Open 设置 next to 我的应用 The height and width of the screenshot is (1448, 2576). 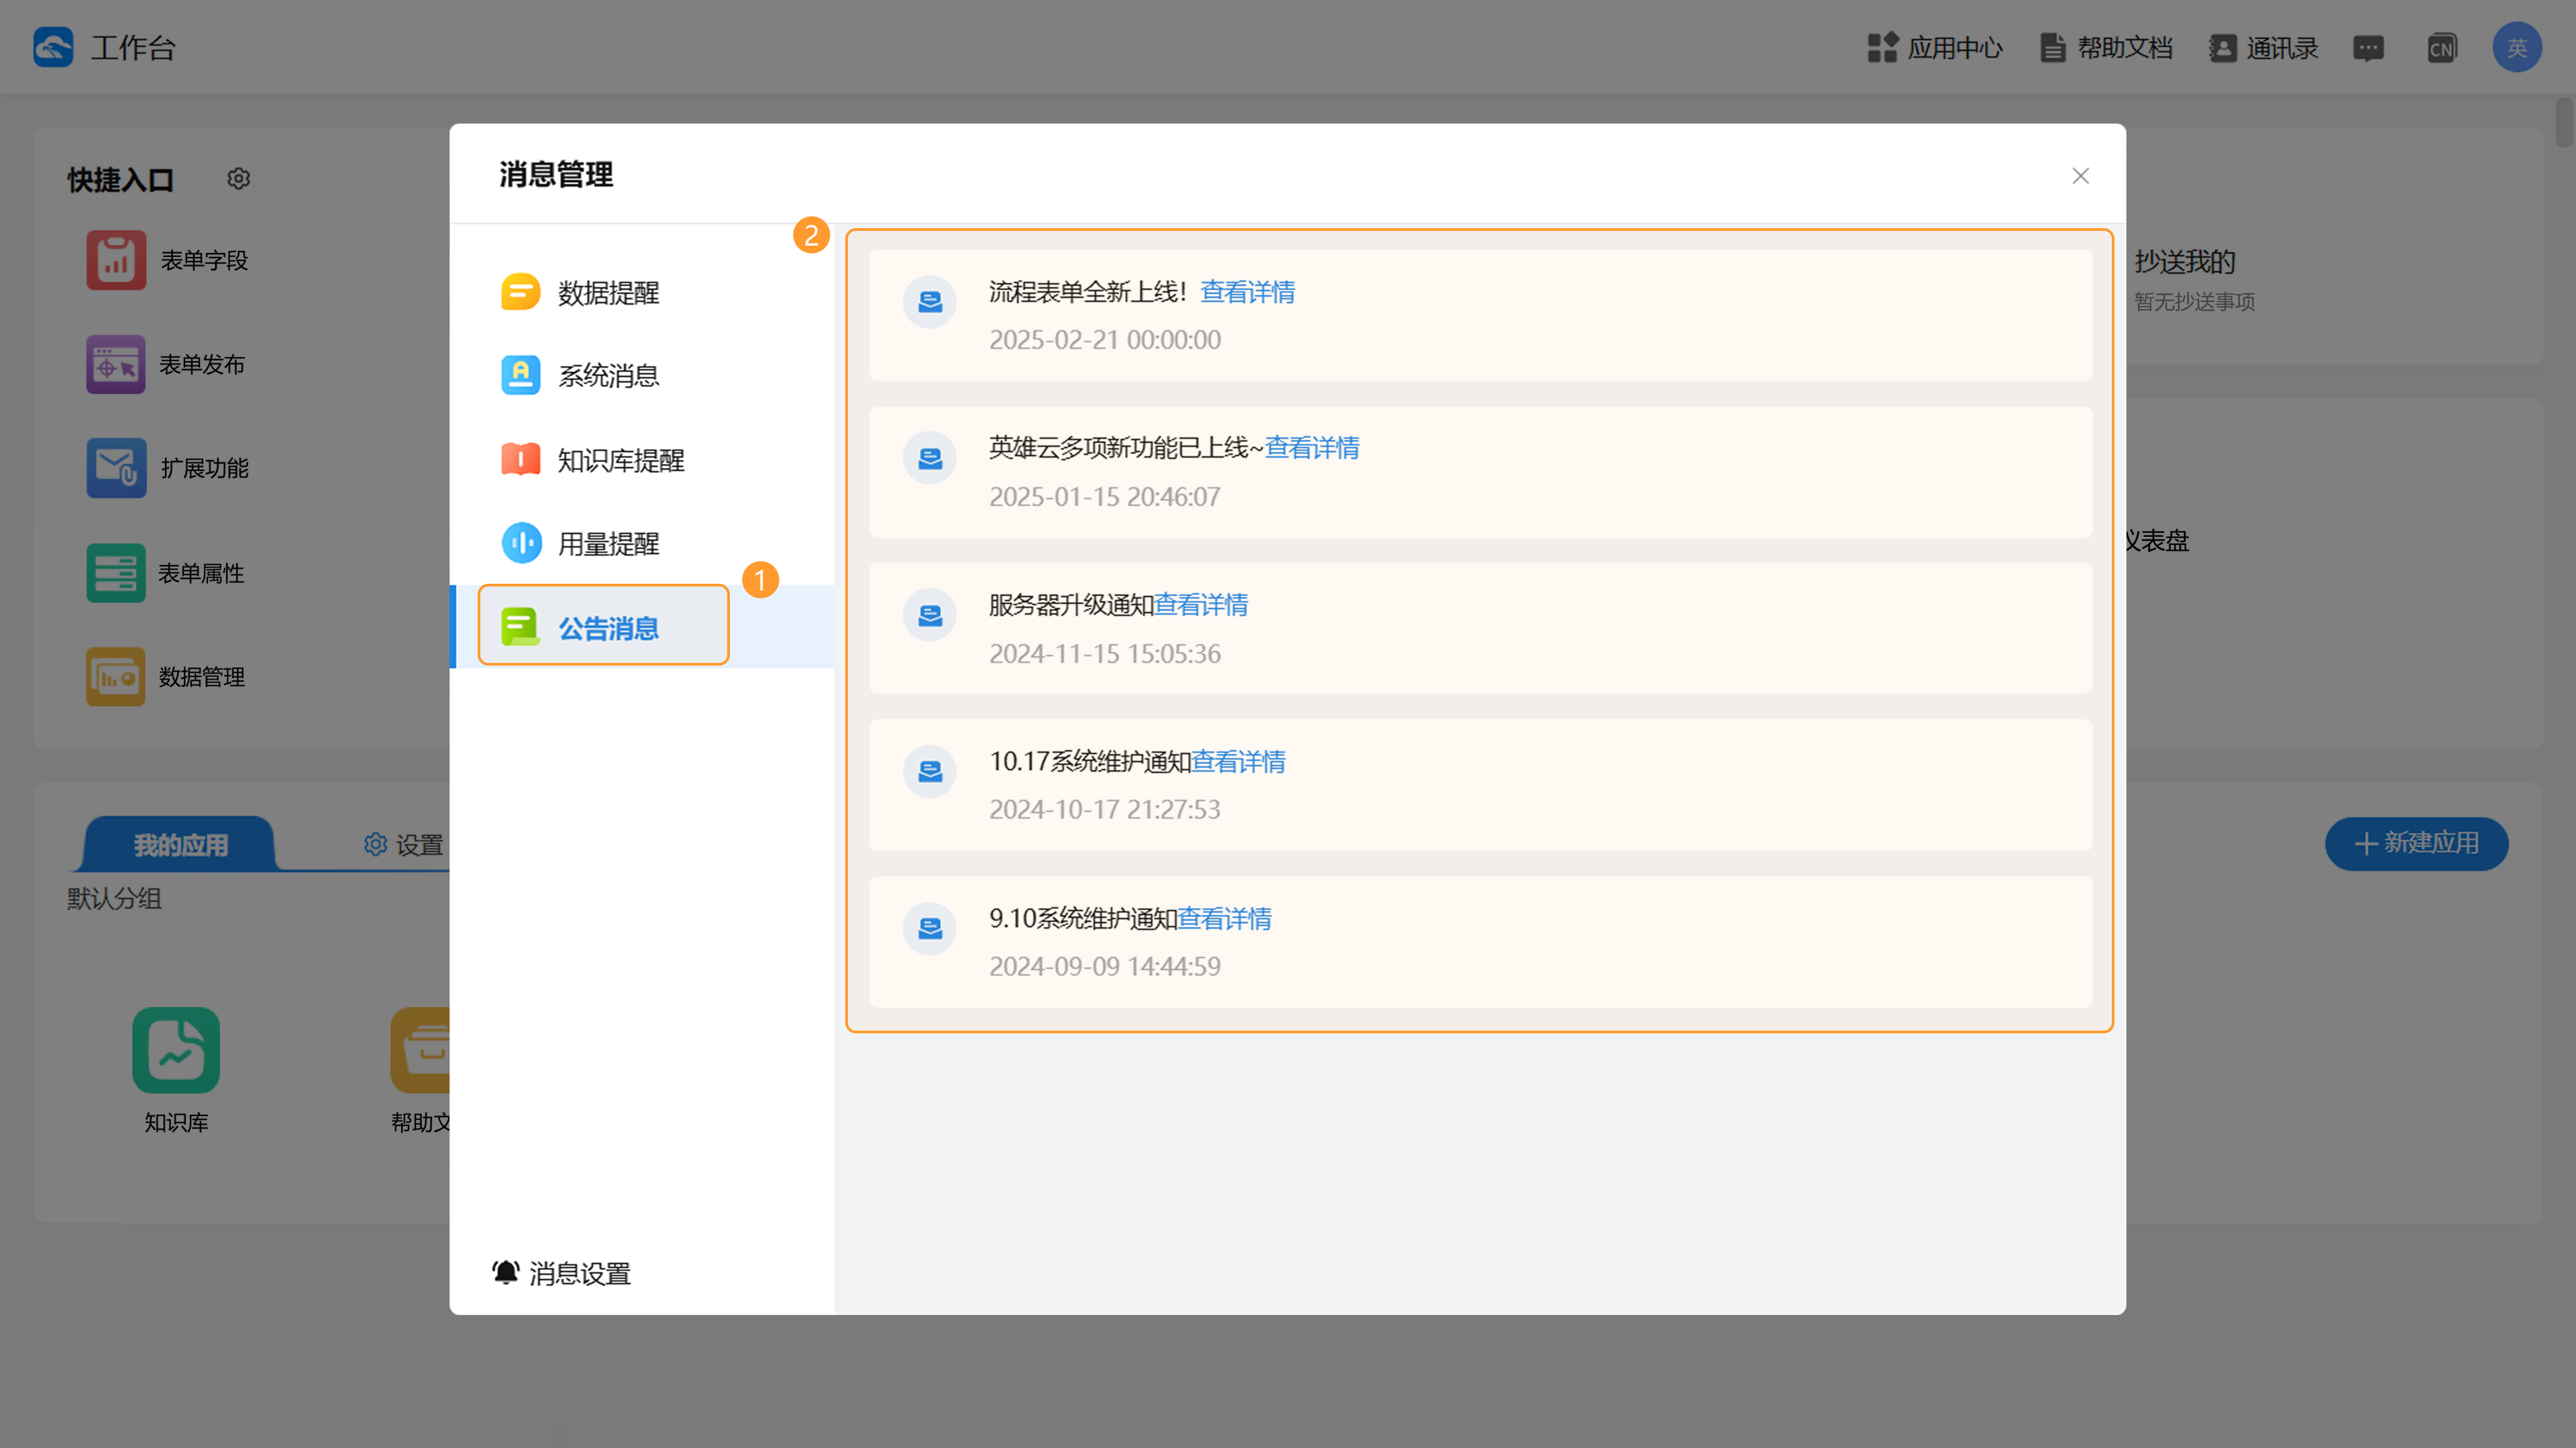(404, 845)
